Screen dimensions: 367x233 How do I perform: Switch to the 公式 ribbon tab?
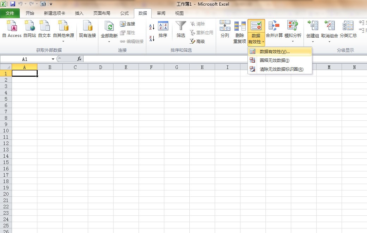tap(124, 13)
